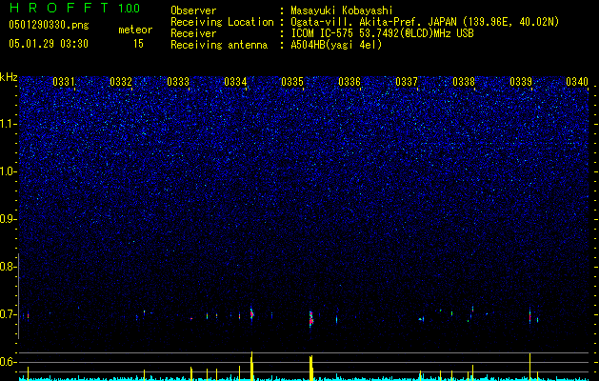Select the A504HB(yagi 4el) antenna text
Screen dimensions: 599x381
(336, 45)
